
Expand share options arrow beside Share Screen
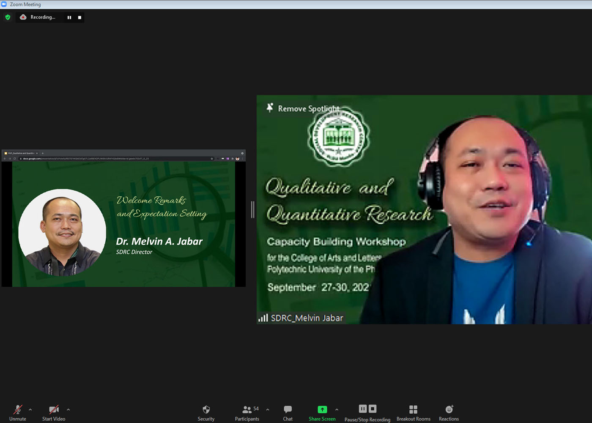(x=337, y=409)
